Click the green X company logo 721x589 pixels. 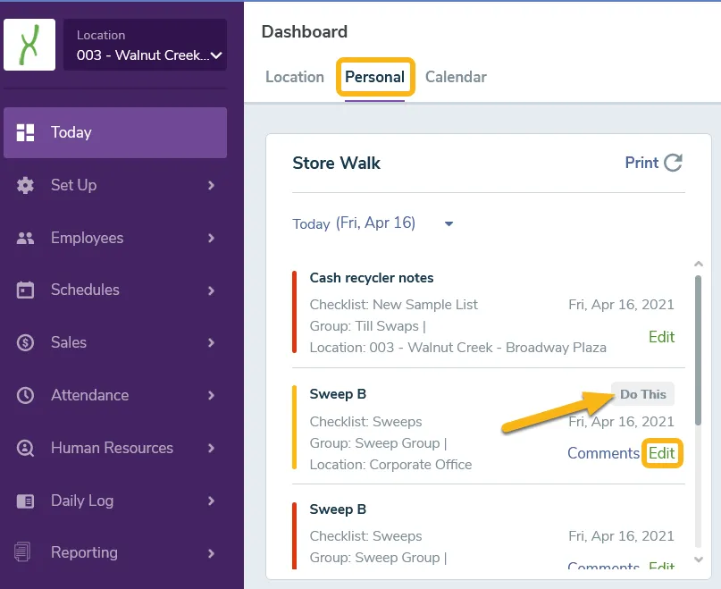[29, 45]
